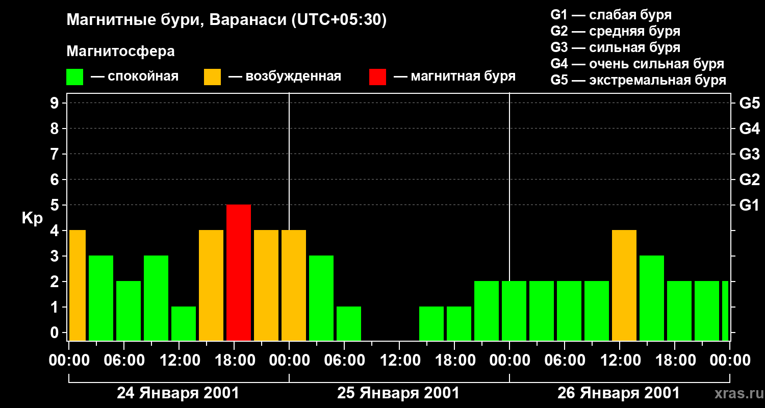Click the 06:00 time label for 26 Января
Viewport: 765px width, 408px height.
tap(565, 360)
